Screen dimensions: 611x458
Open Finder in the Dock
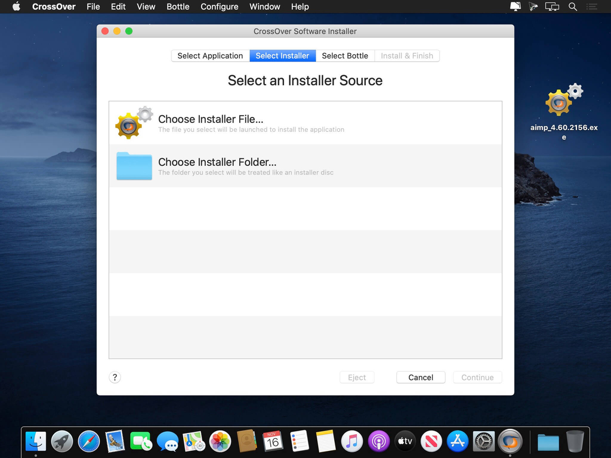(x=36, y=442)
